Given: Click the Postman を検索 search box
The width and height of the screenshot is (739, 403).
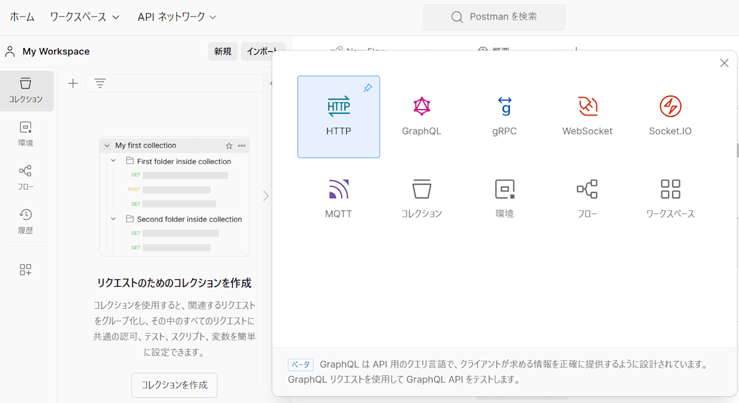Looking at the screenshot, I should [x=494, y=17].
